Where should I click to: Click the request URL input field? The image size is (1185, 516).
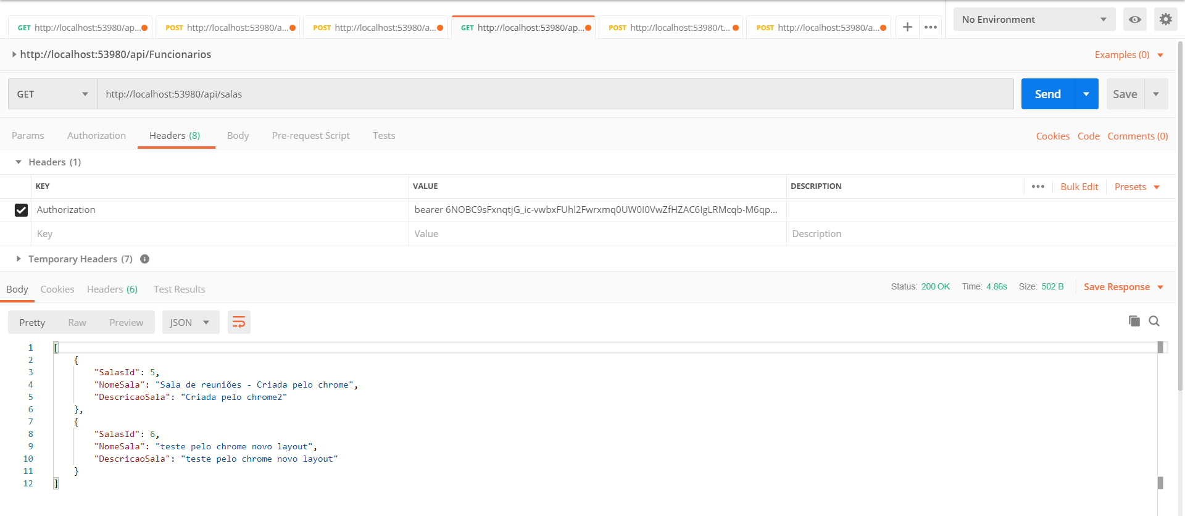(x=555, y=94)
